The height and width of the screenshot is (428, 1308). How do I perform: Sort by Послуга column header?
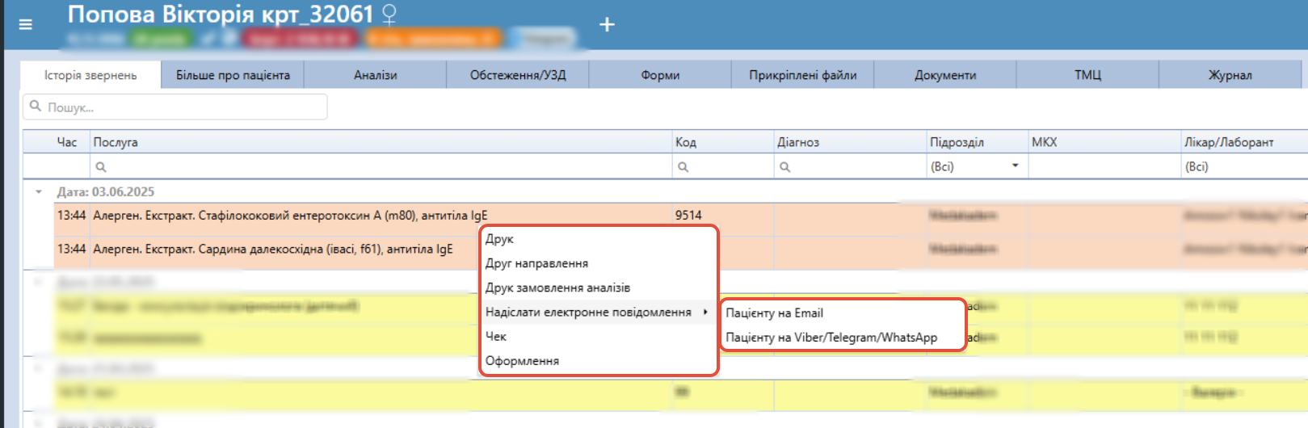(x=381, y=142)
